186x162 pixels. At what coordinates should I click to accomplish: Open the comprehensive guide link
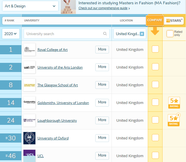103,8
